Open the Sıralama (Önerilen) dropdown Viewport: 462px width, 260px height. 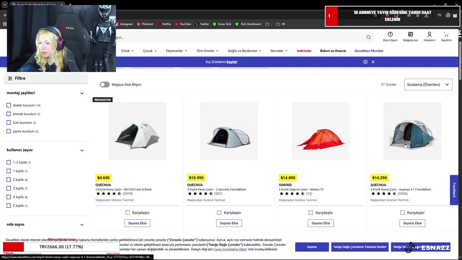(428, 84)
